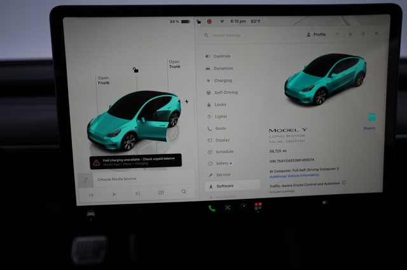
Task: Open the green Phone app icon
Action: [212, 208]
